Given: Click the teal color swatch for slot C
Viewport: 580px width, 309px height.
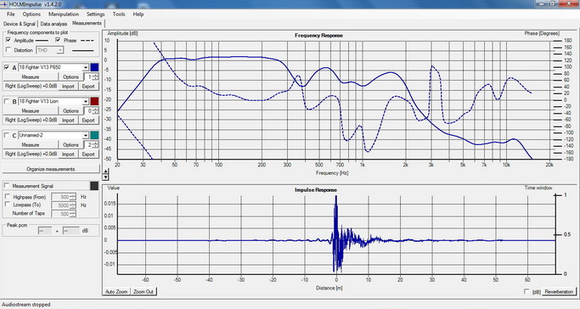Looking at the screenshot, I should [x=94, y=135].
